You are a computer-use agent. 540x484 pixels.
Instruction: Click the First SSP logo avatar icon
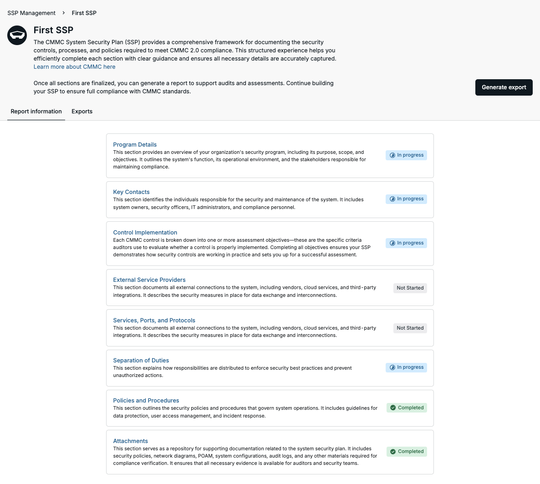(x=17, y=35)
